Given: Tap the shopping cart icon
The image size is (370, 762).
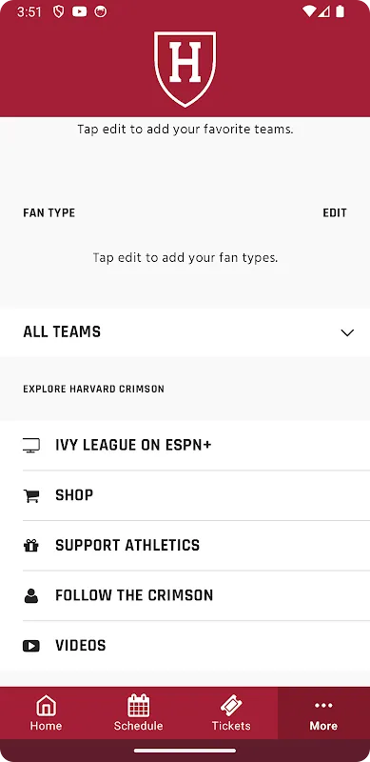Looking at the screenshot, I should click(x=31, y=495).
